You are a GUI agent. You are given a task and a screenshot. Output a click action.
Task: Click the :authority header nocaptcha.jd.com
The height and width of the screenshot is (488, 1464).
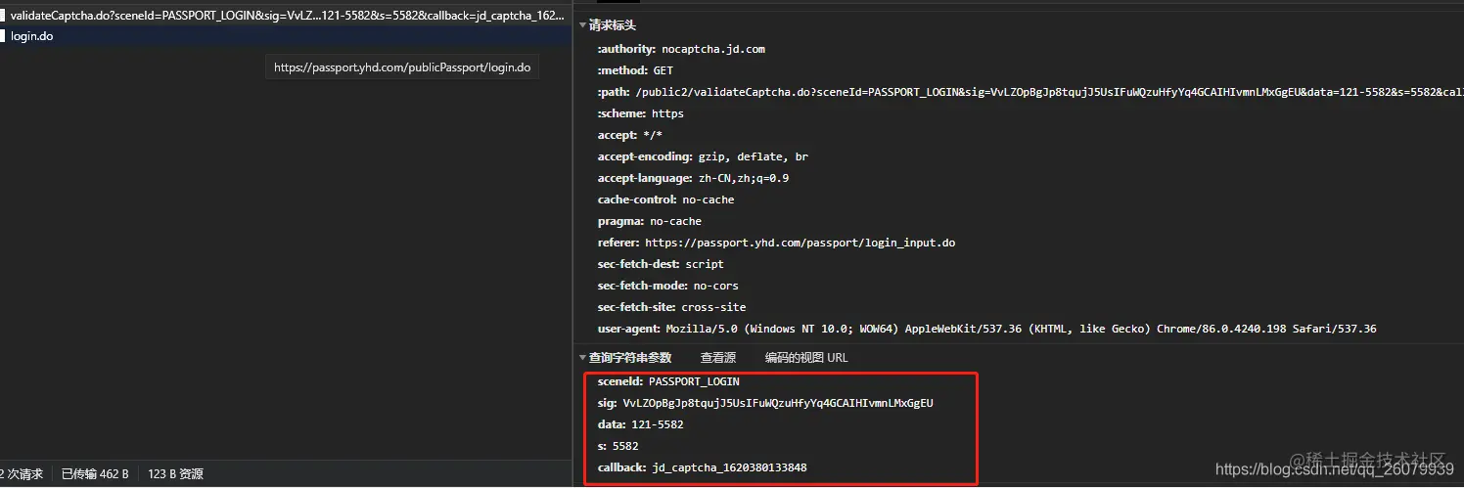point(681,49)
